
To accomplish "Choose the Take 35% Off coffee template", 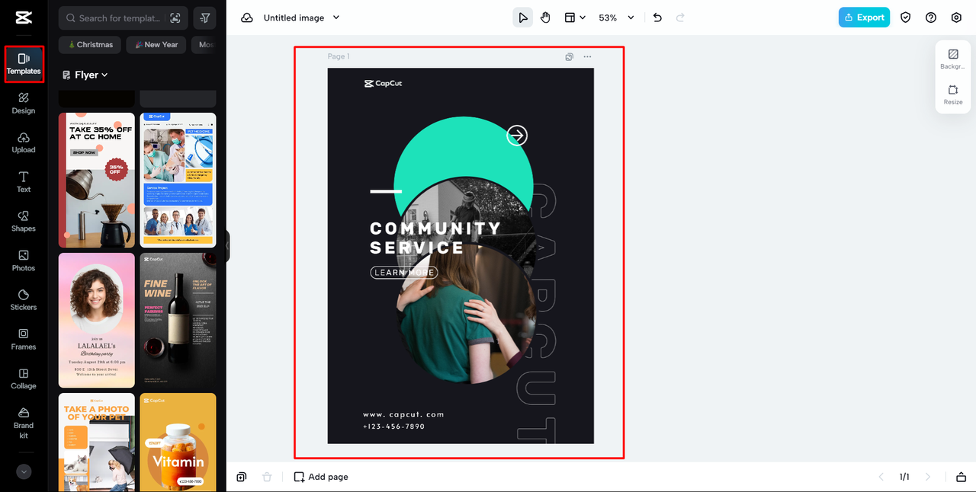I will click(97, 180).
